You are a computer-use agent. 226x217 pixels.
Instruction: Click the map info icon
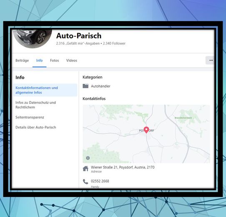pos(88,158)
